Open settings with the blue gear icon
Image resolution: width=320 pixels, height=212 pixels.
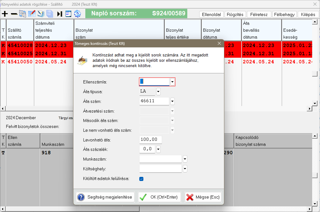pos(77,14)
